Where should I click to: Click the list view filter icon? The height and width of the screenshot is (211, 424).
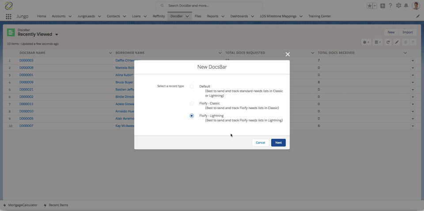tap(413, 42)
